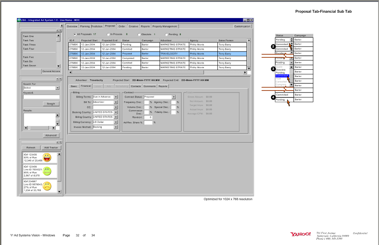Click the happy face icon for IO# 123456

point(48,157)
